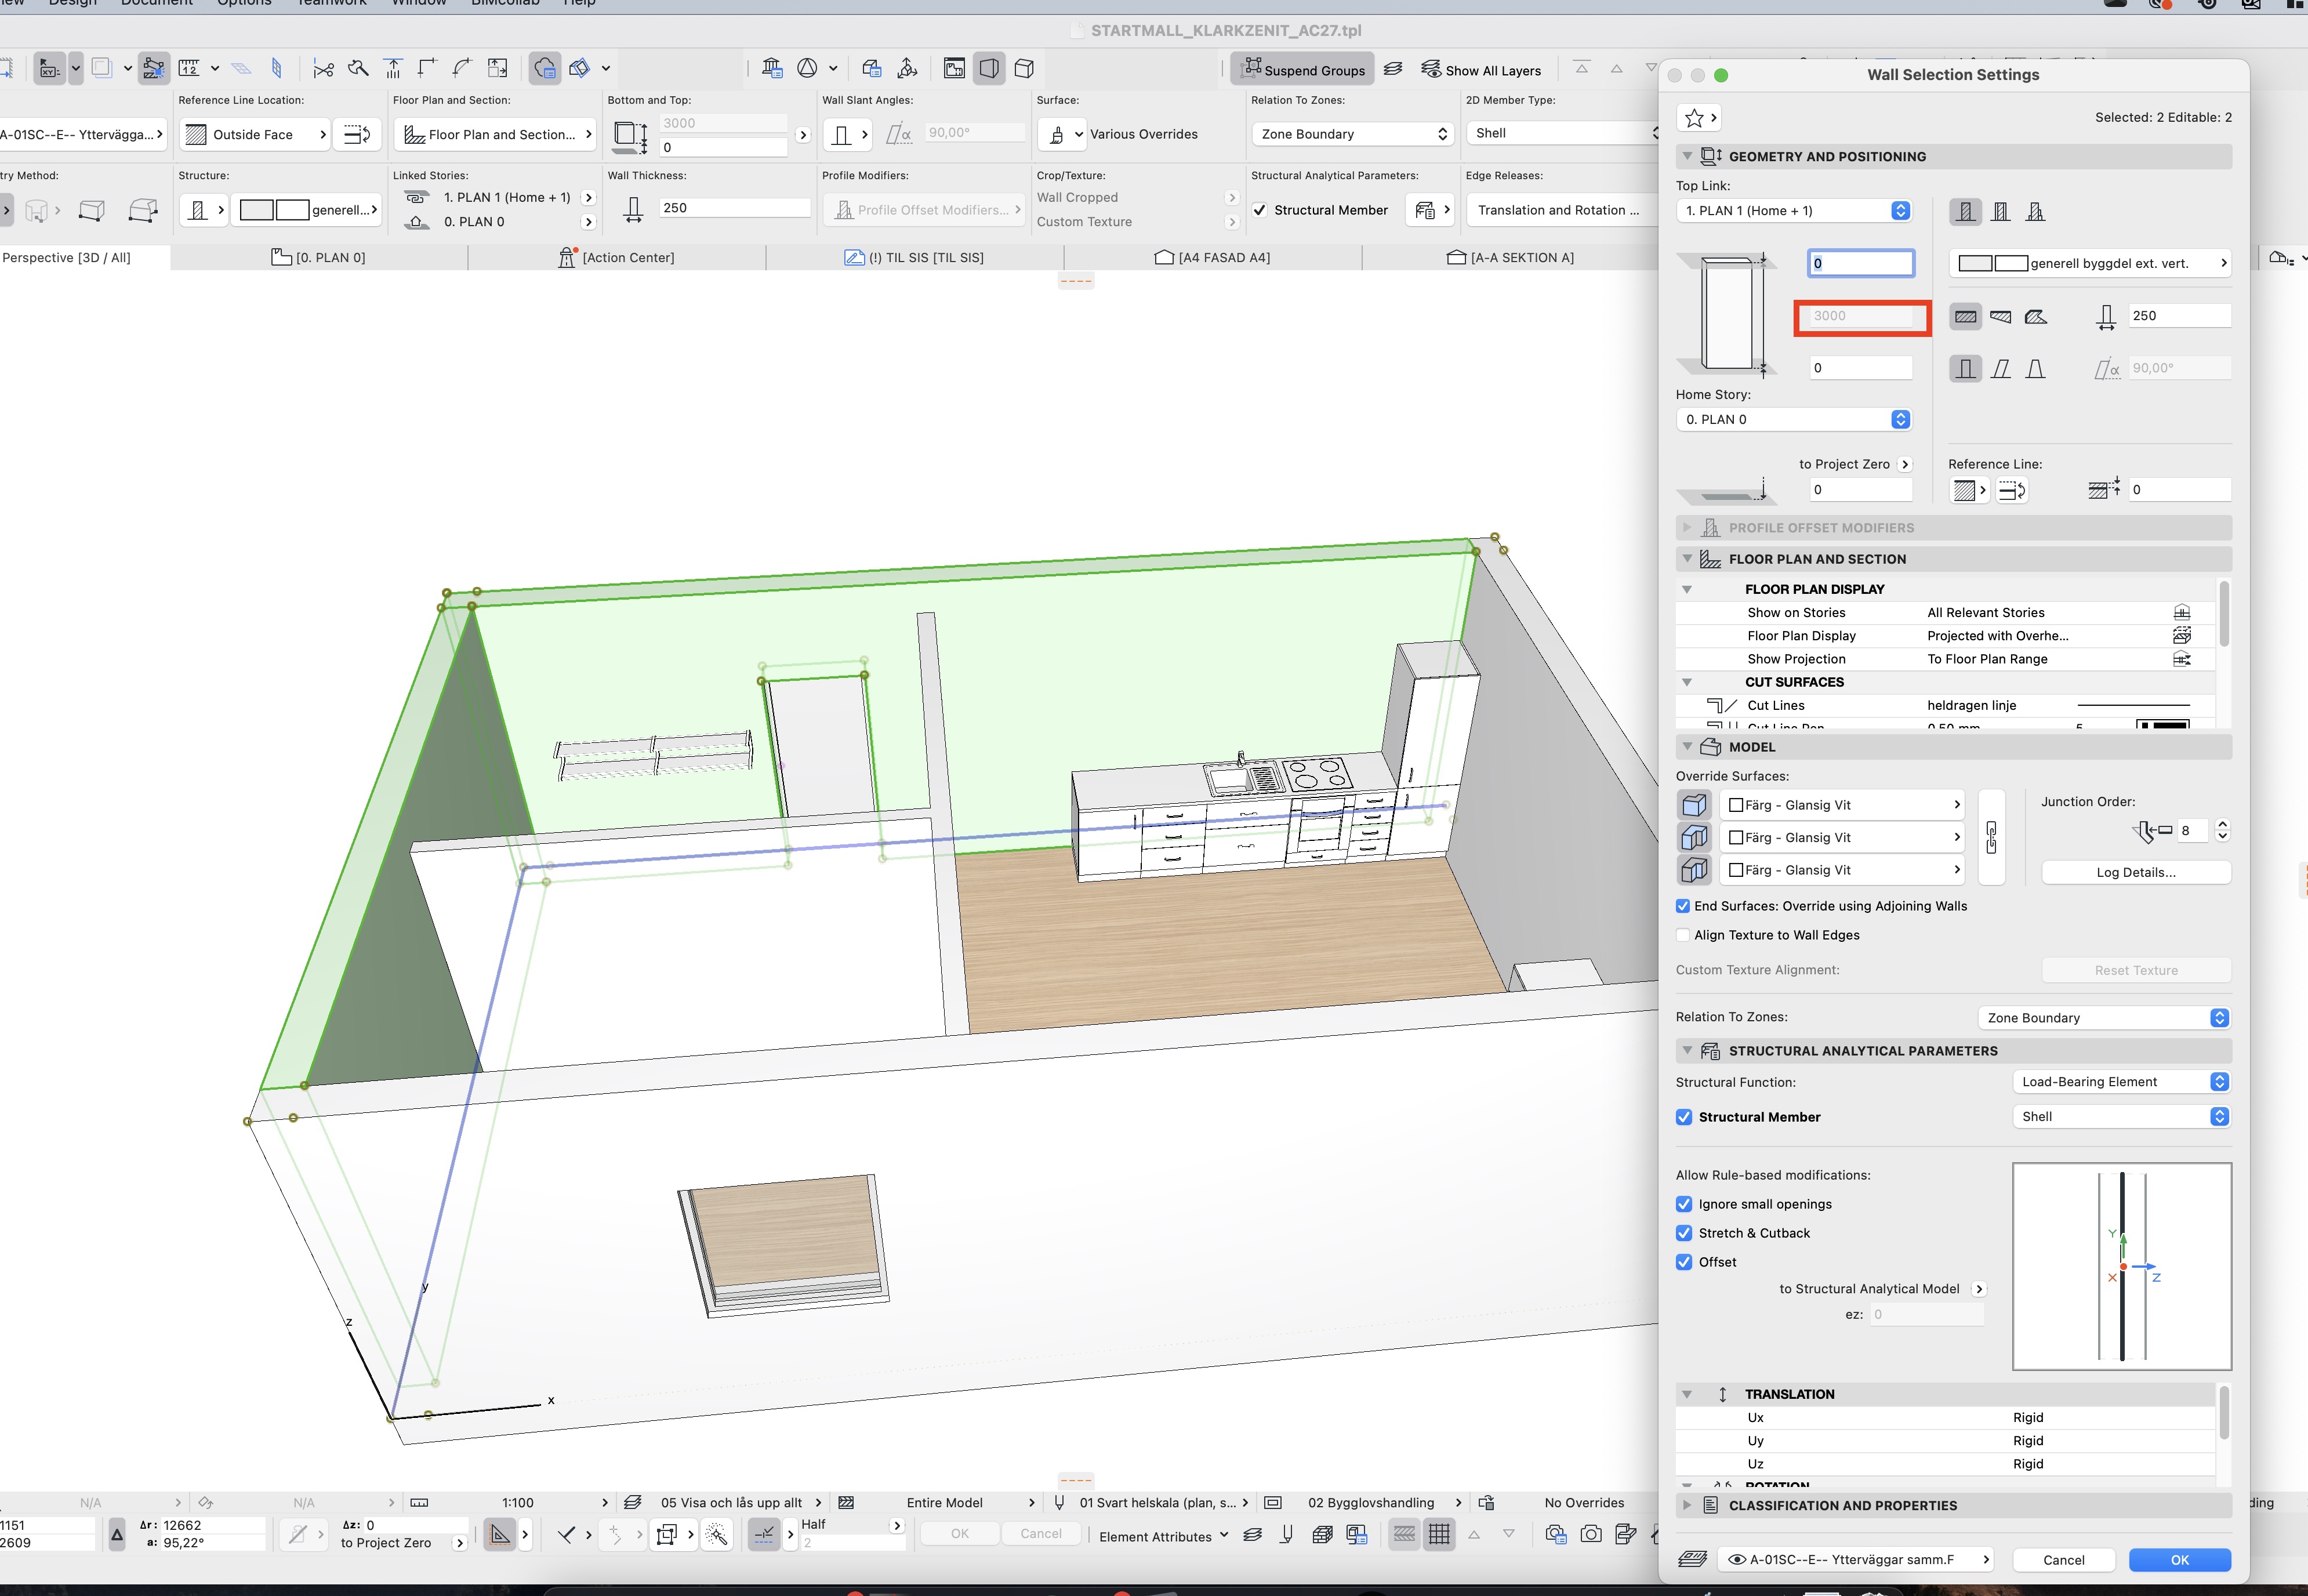Click the flip wall on reference line icon

2011,490
